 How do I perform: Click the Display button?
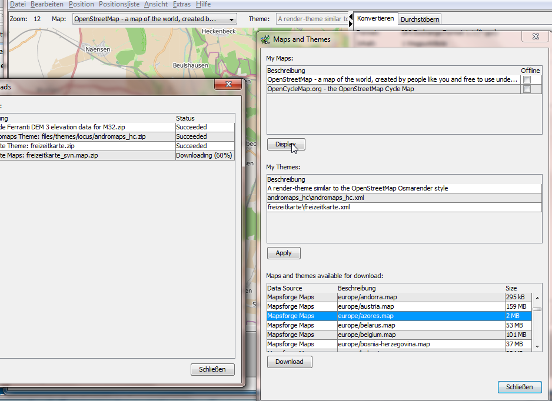[286, 144]
